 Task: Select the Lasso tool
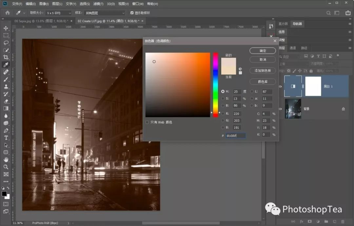coord(6,43)
